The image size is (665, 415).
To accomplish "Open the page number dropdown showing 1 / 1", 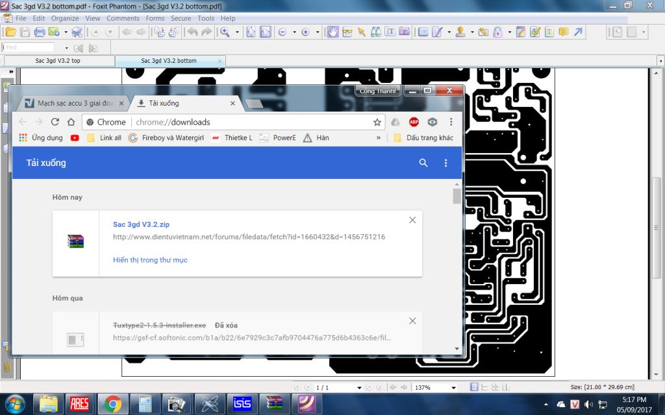I will pos(359,388).
